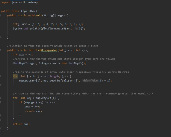
Task: Click the underlined findKthrepeated method declaration name
Action: (46, 50)
